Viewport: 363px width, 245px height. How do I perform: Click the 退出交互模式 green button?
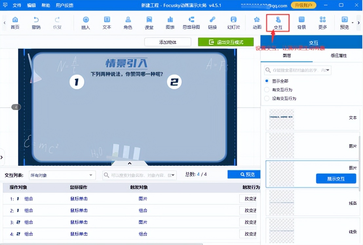click(x=226, y=42)
